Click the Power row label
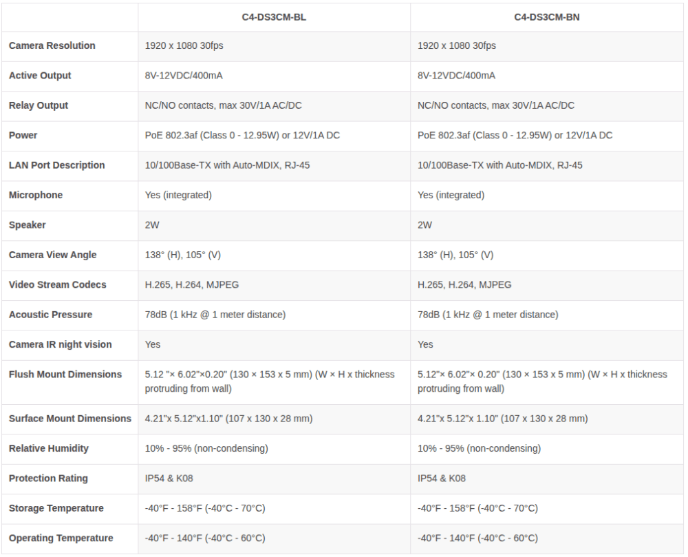This screenshot has width=688, height=557. (x=23, y=135)
